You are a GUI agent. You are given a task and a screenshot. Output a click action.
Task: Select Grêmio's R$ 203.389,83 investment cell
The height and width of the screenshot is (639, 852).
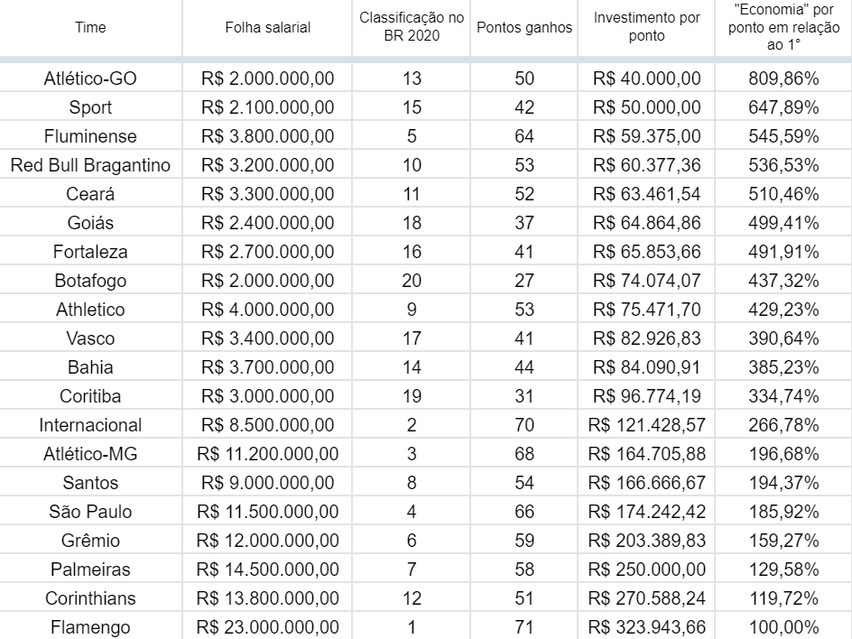(646, 541)
